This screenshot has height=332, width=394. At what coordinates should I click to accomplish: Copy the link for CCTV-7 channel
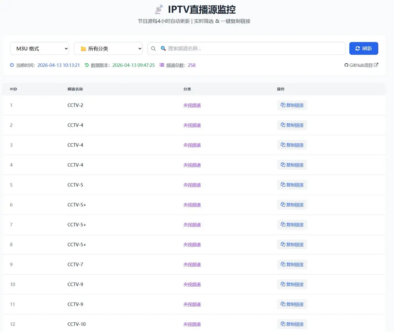pyautogui.click(x=292, y=264)
